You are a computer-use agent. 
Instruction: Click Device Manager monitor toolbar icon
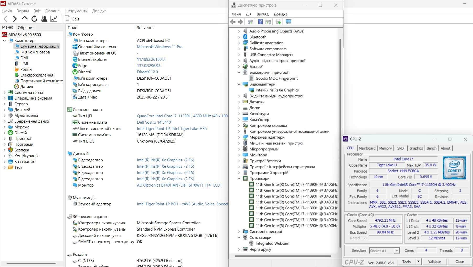(288, 22)
